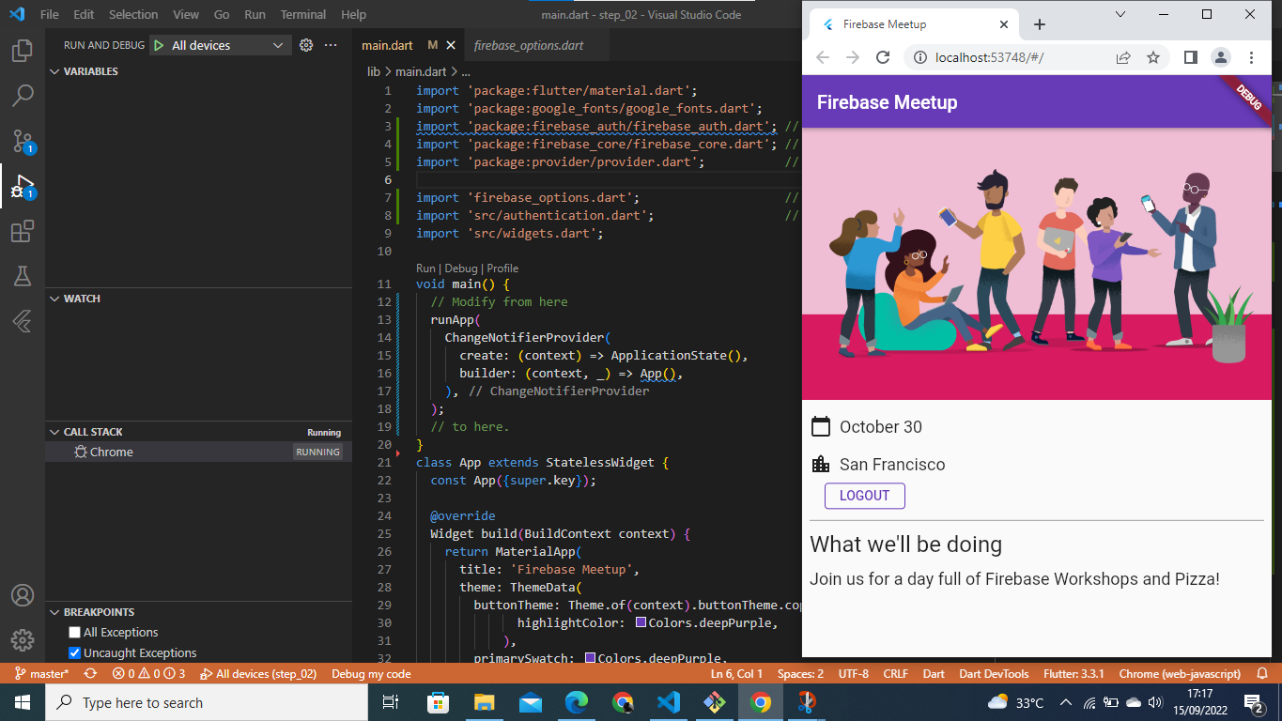
Task: Toggle Chrome's side panel
Action: [1189, 56]
